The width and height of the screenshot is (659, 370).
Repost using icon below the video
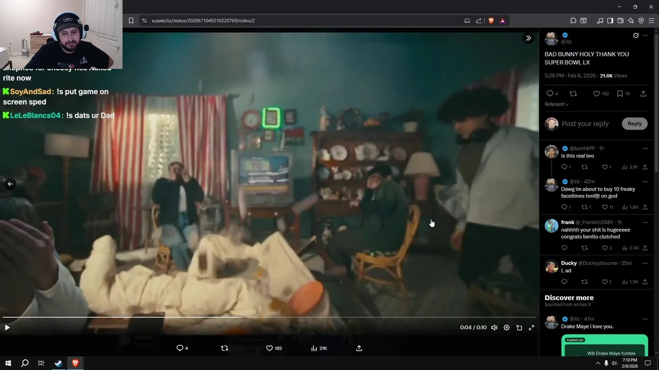[224, 348]
